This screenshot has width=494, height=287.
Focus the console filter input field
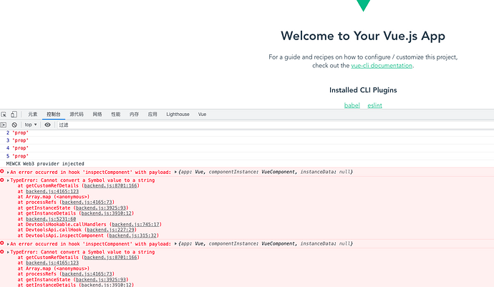(x=274, y=125)
